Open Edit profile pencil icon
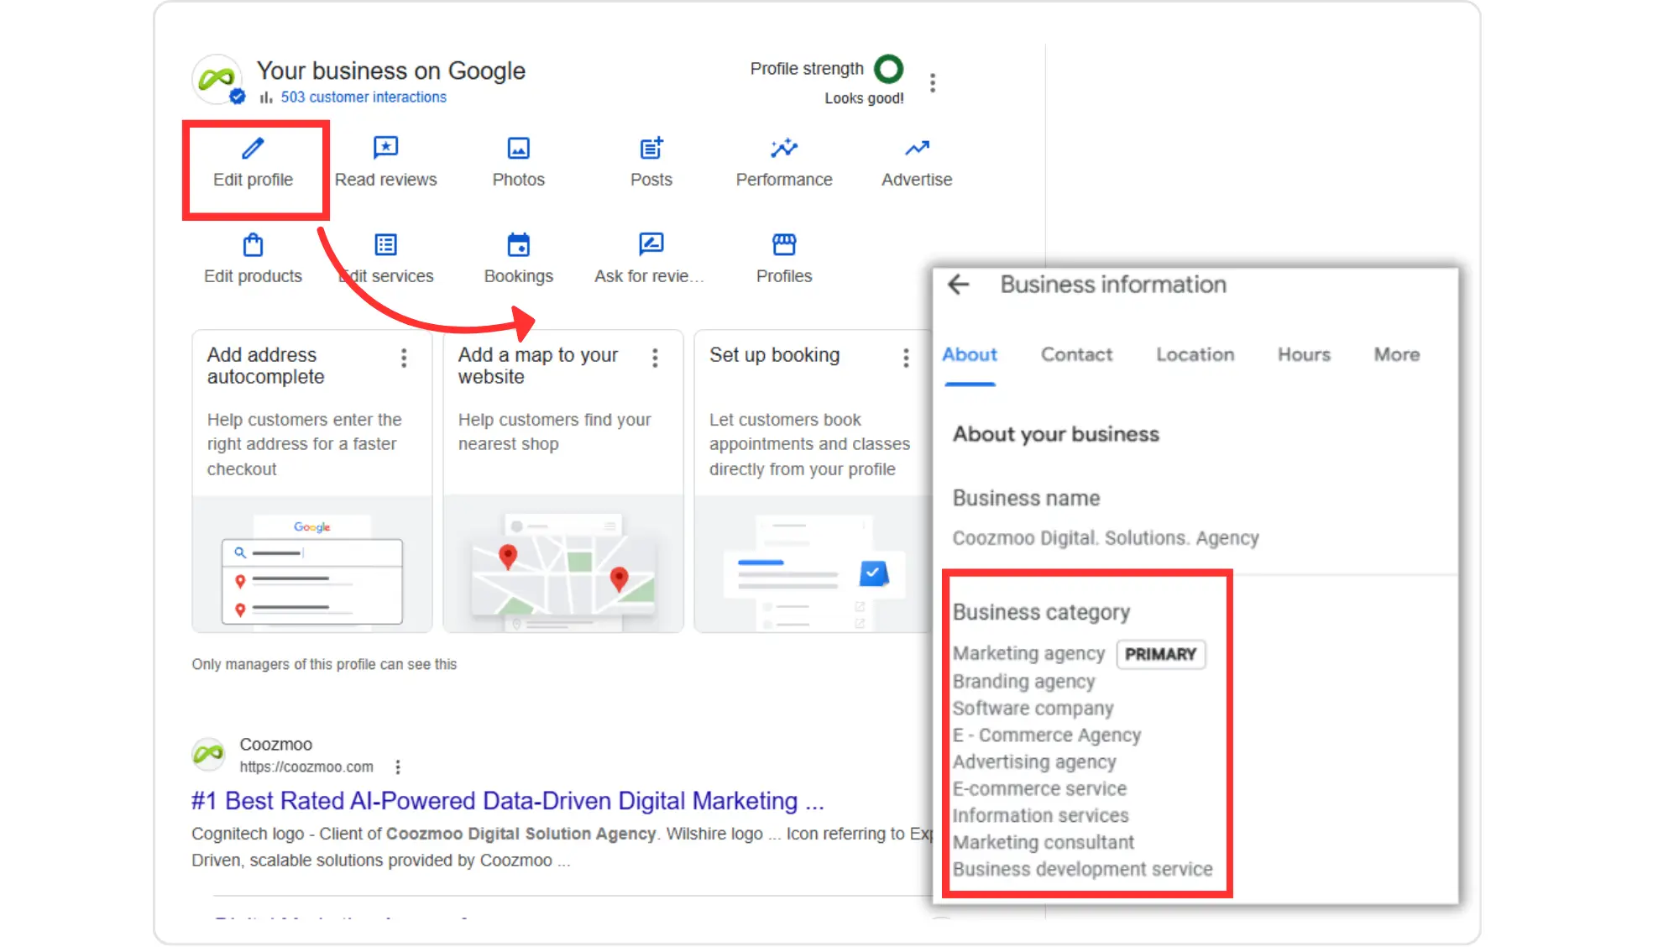Image resolution: width=1653 pixels, height=947 pixels. click(x=253, y=149)
